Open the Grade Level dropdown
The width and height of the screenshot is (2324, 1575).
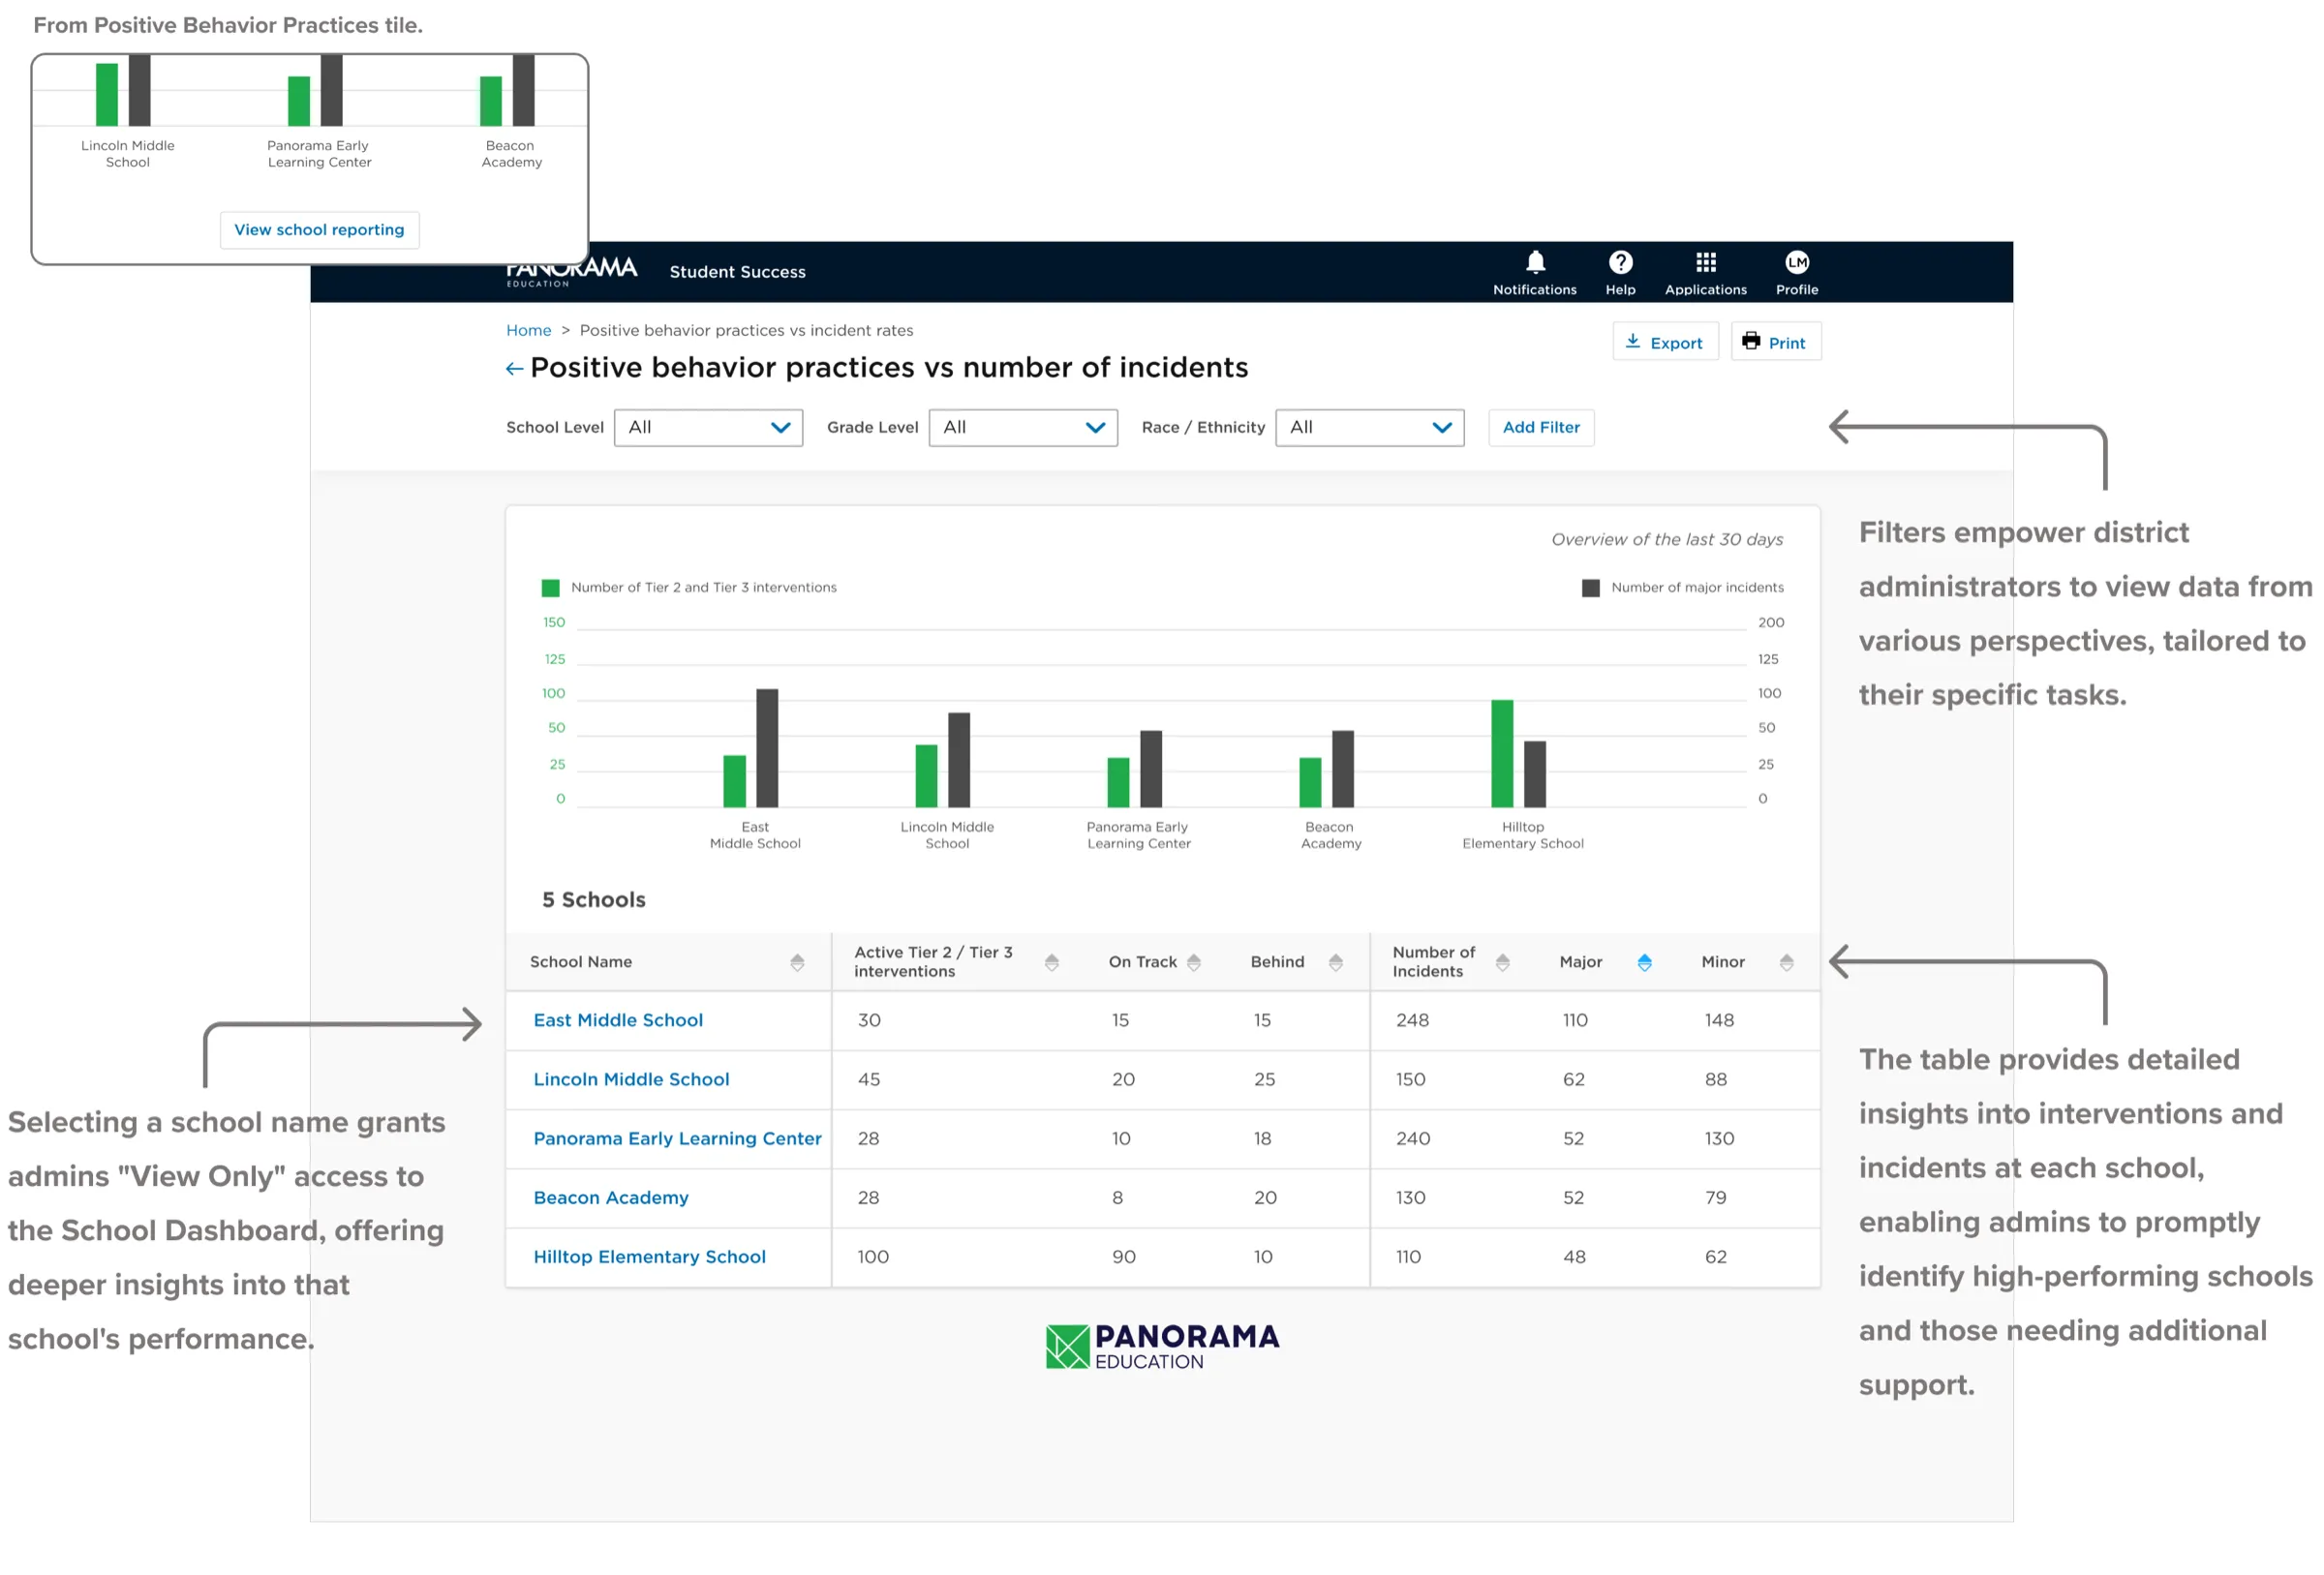click(x=1022, y=427)
